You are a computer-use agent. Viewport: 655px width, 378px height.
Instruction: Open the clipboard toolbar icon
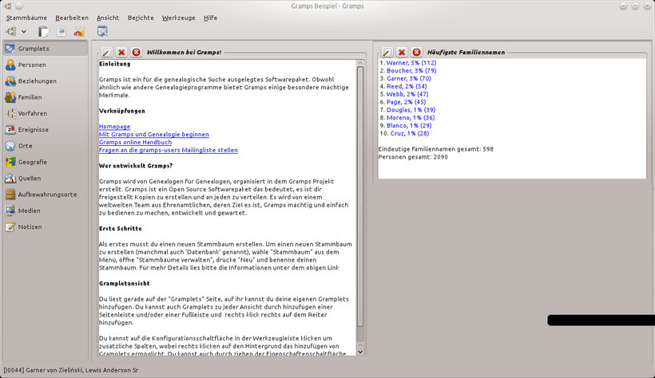(43, 31)
